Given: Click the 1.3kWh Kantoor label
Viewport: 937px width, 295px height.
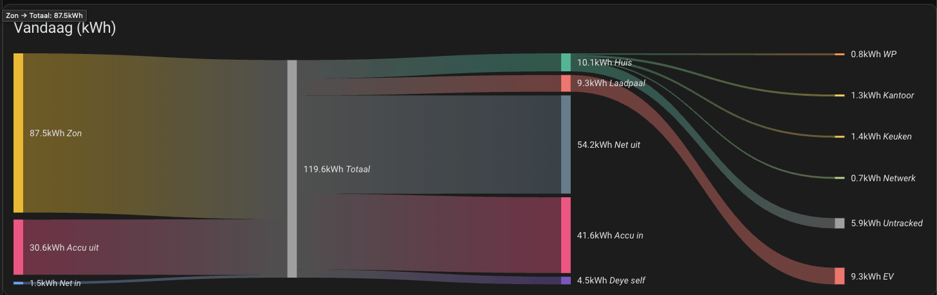Looking at the screenshot, I should [x=882, y=96].
